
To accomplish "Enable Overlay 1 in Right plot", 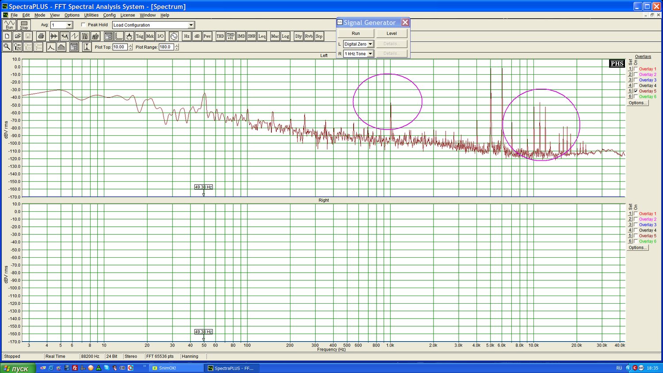I will click(636, 213).
